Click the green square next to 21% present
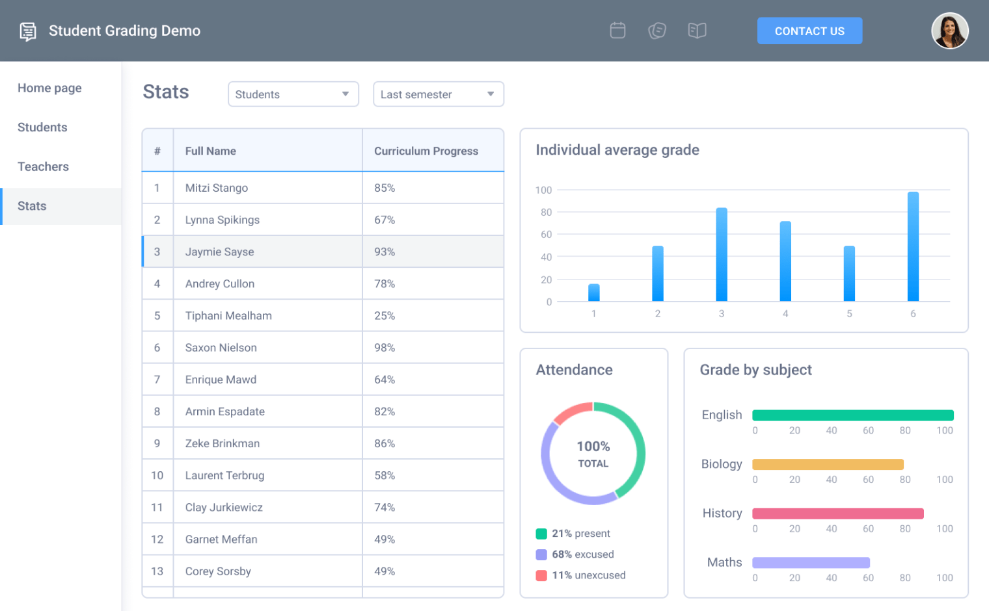989x611 pixels. 541,533
